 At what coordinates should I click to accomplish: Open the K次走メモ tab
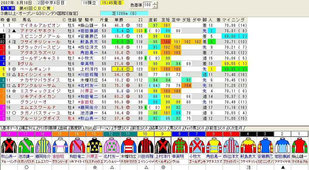click(x=236, y=128)
